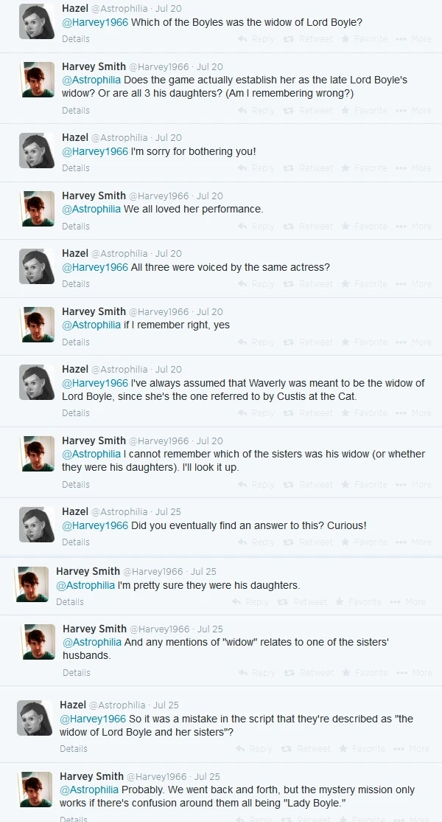Open Harvey Smith's profile name on "Probably. We went" tweet
The width and height of the screenshot is (442, 822).
[92, 776]
